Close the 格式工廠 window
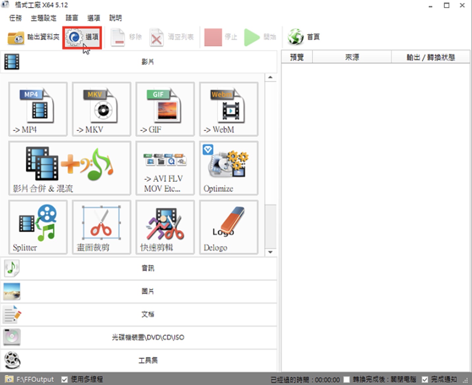 click(462, 5)
